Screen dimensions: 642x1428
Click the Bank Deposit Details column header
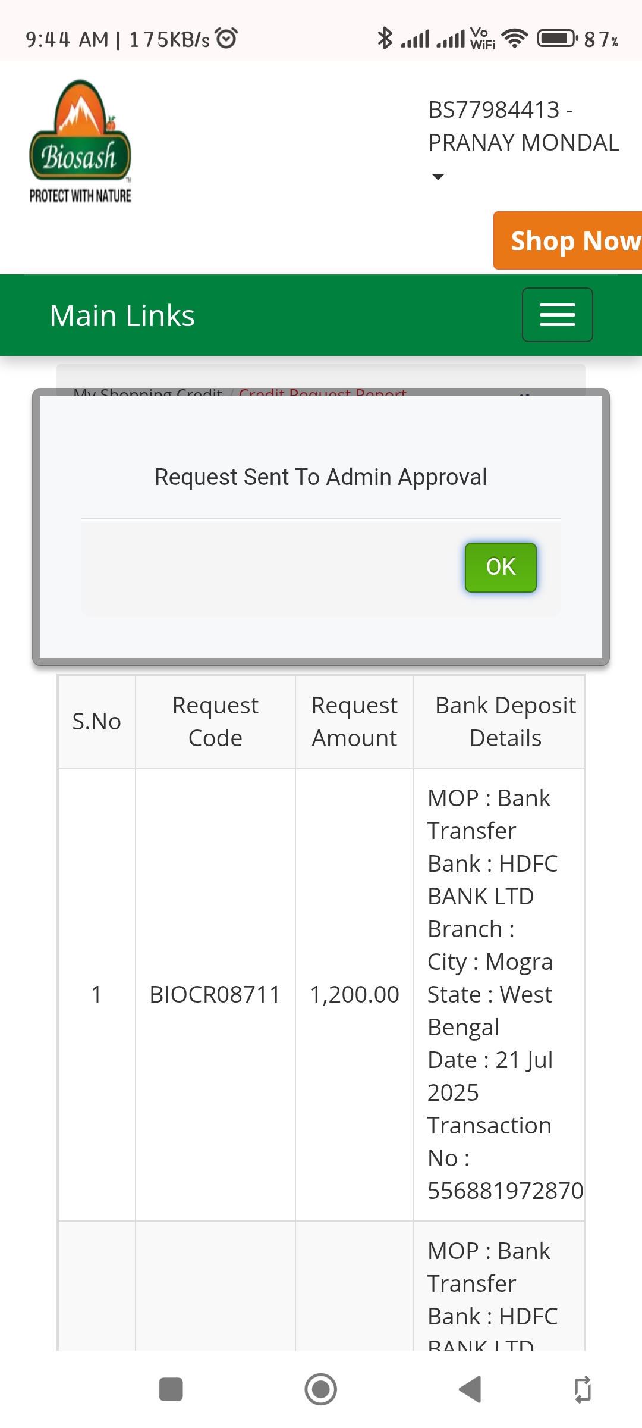[505, 721]
